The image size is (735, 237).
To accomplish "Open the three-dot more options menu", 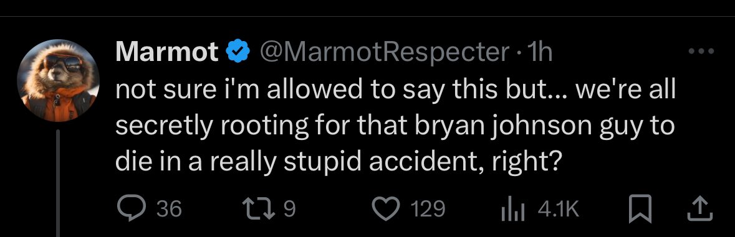I will coord(701,52).
